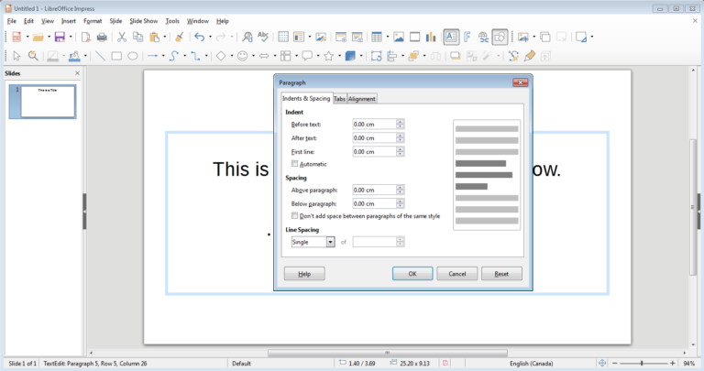
Task: Click the Print icon
Action: click(x=102, y=38)
